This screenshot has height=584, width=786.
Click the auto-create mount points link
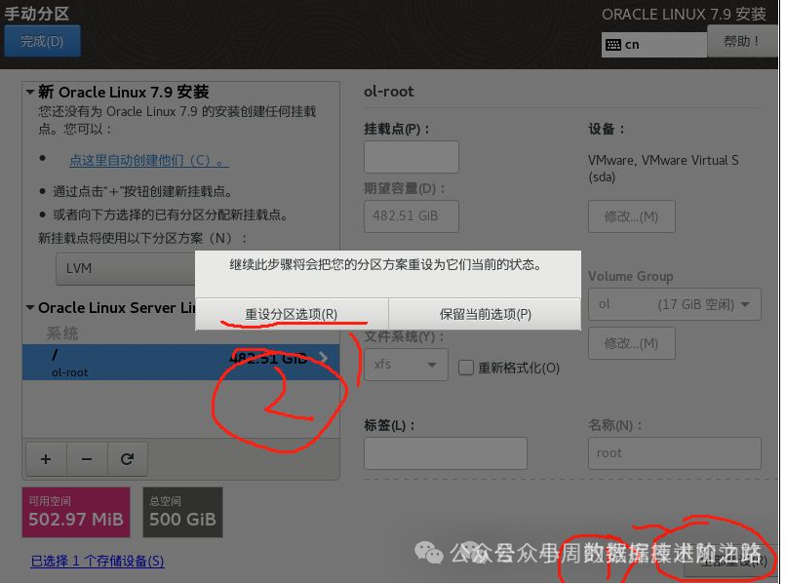148,161
